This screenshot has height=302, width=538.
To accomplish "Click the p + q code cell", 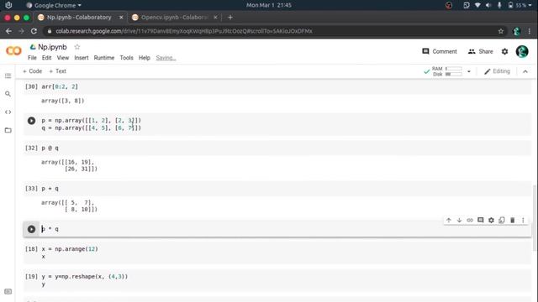I will coord(277,188).
